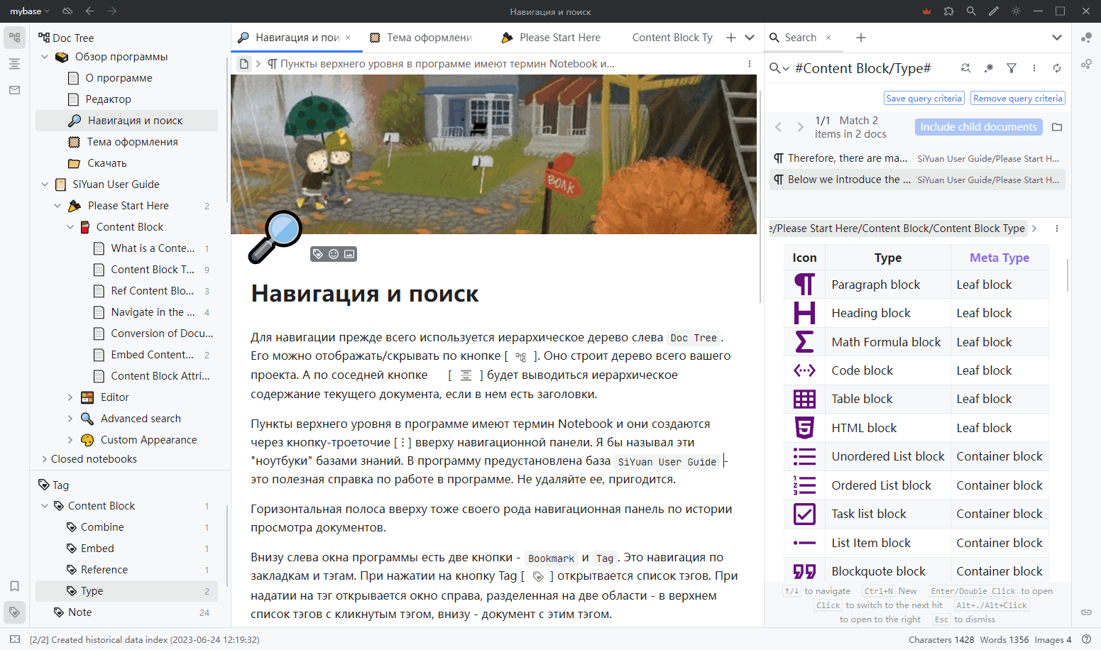Select the Search tab in right pane
1101x650 pixels.
click(800, 38)
